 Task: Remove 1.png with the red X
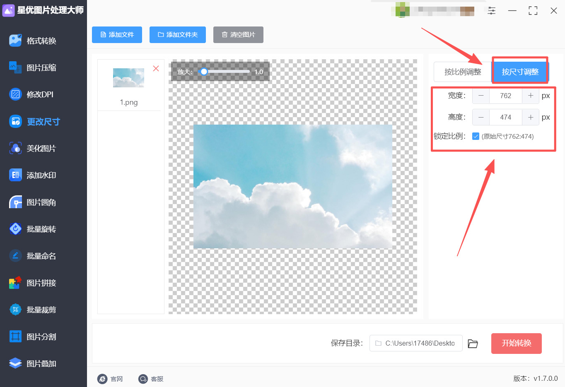156,68
